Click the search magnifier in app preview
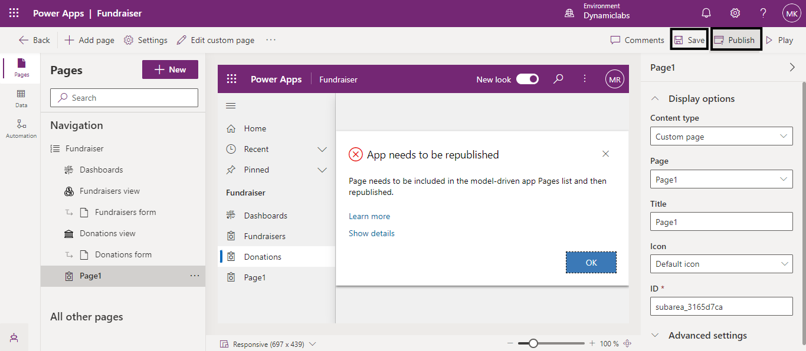The height and width of the screenshot is (351, 806). click(x=558, y=79)
